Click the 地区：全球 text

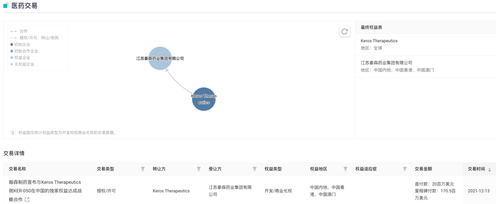(x=372, y=48)
